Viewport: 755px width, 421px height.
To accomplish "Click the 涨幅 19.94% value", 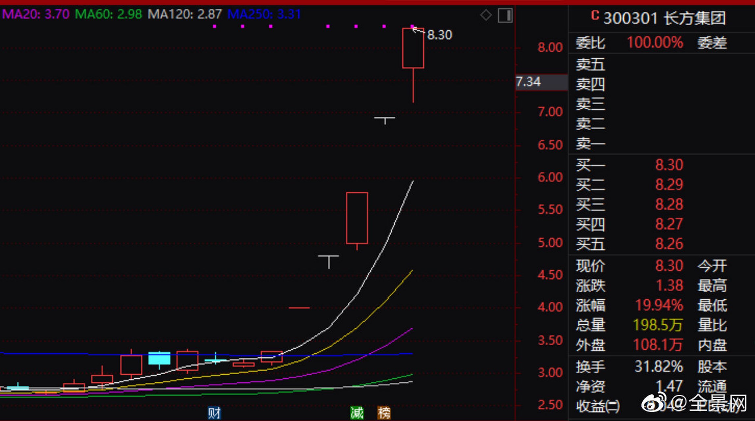I will coord(659,305).
